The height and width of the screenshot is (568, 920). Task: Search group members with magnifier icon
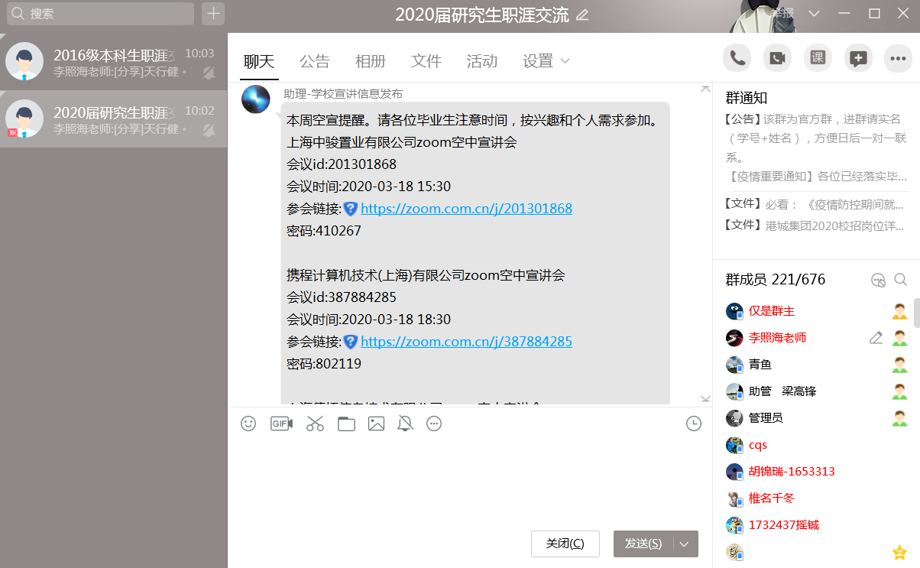[901, 280]
